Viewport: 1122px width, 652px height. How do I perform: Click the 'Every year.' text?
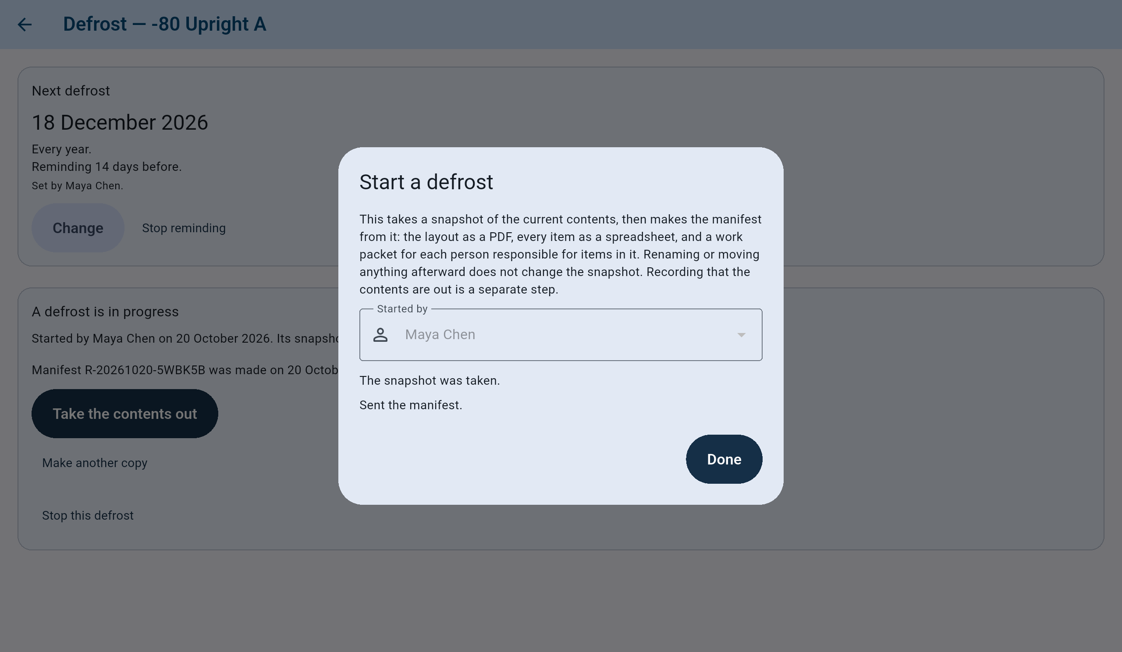coord(61,149)
